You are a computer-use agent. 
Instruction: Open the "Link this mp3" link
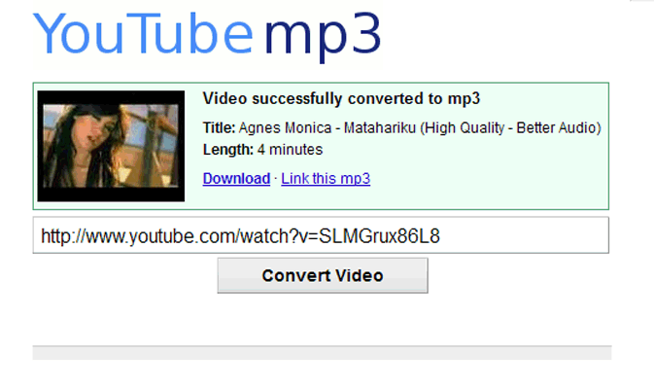(x=326, y=179)
